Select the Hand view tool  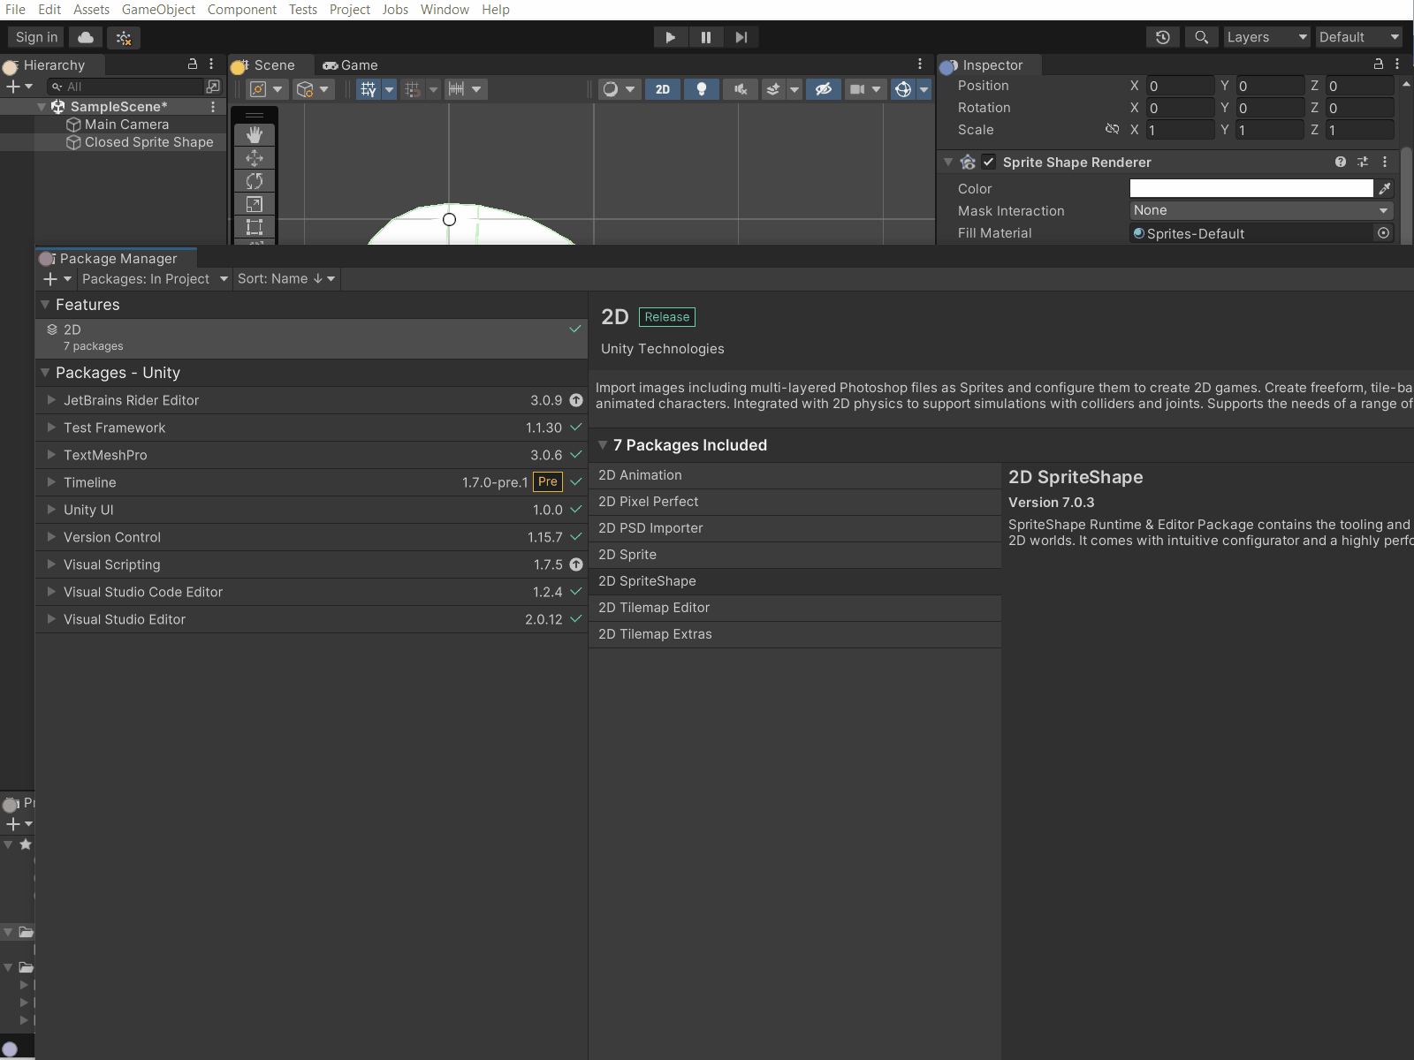coord(255,134)
